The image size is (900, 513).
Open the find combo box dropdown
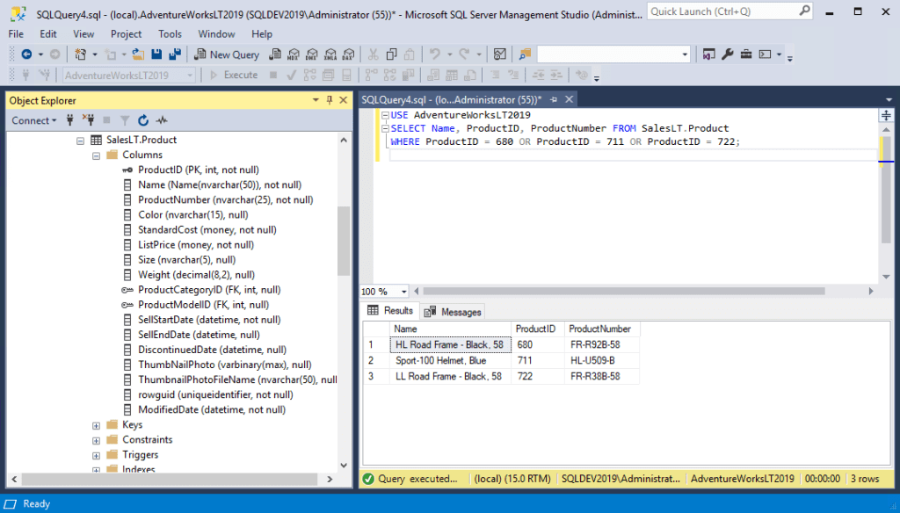click(684, 54)
